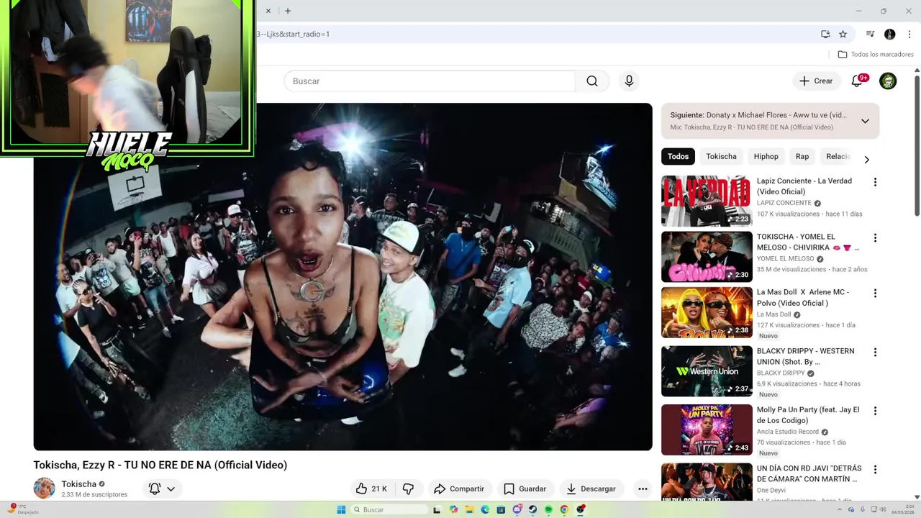Select the Rap filter chip
This screenshot has height=518, width=921.
pos(802,156)
